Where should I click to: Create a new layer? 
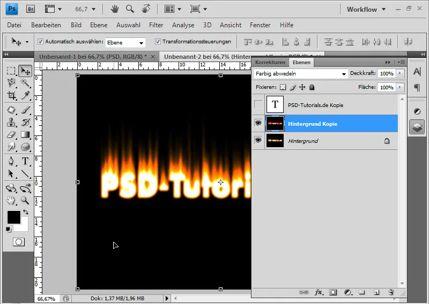(x=376, y=293)
